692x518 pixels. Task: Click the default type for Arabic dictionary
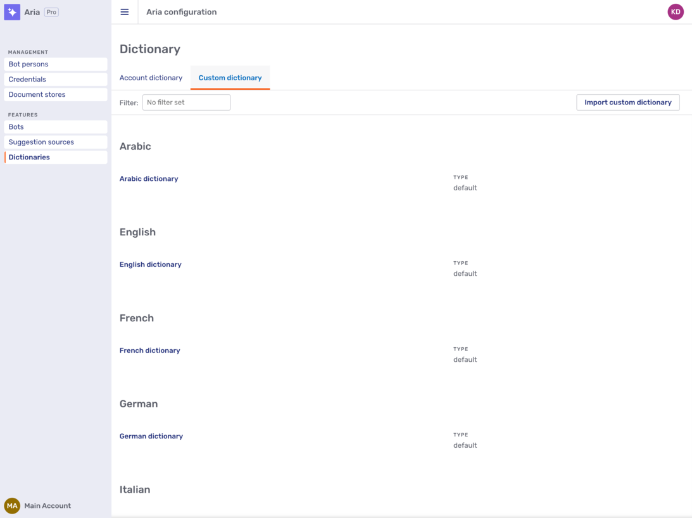tap(465, 188)
